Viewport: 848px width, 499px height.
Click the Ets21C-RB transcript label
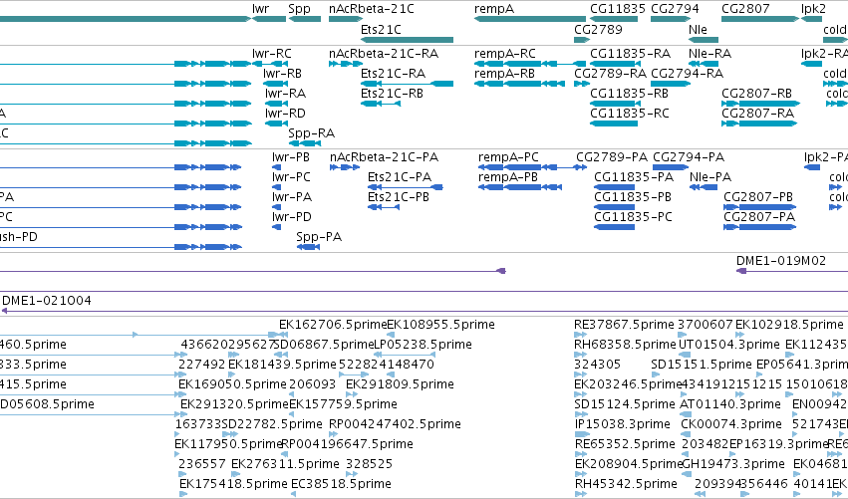(392, 94)
